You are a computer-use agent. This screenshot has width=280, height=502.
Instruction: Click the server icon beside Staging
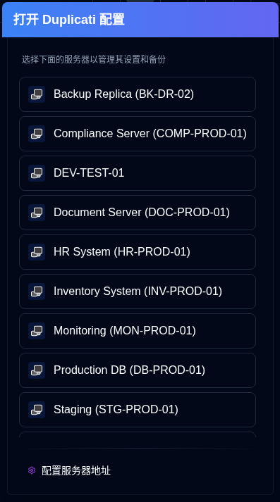click(37, 410)
